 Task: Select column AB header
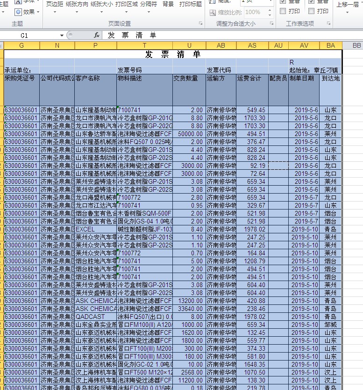coord(221,45)
